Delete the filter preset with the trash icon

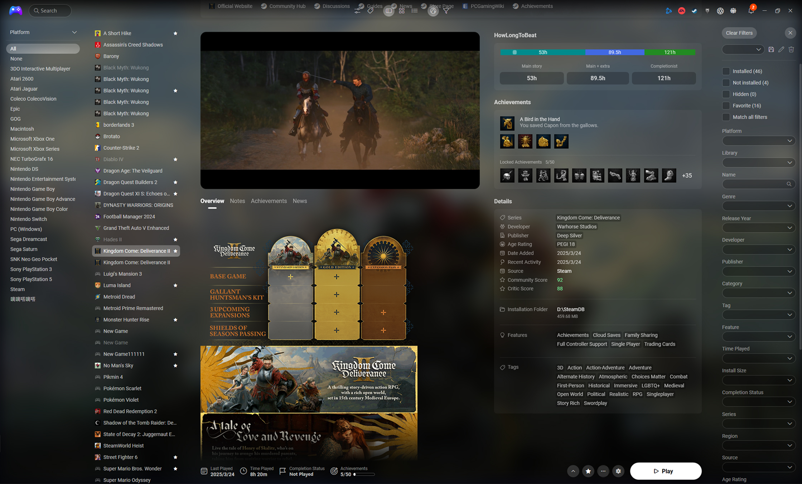click(791, 49)
